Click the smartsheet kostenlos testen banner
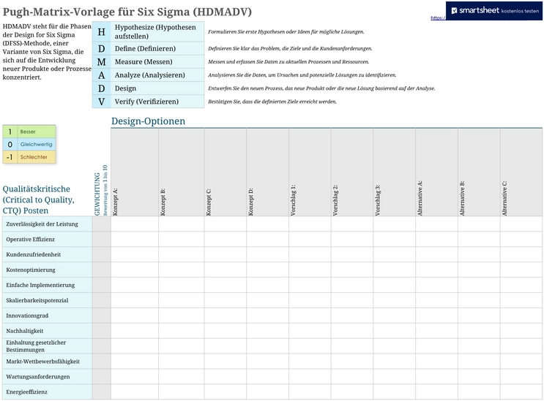The width and height of the screenshot is (544, 401). coord(493,11)
